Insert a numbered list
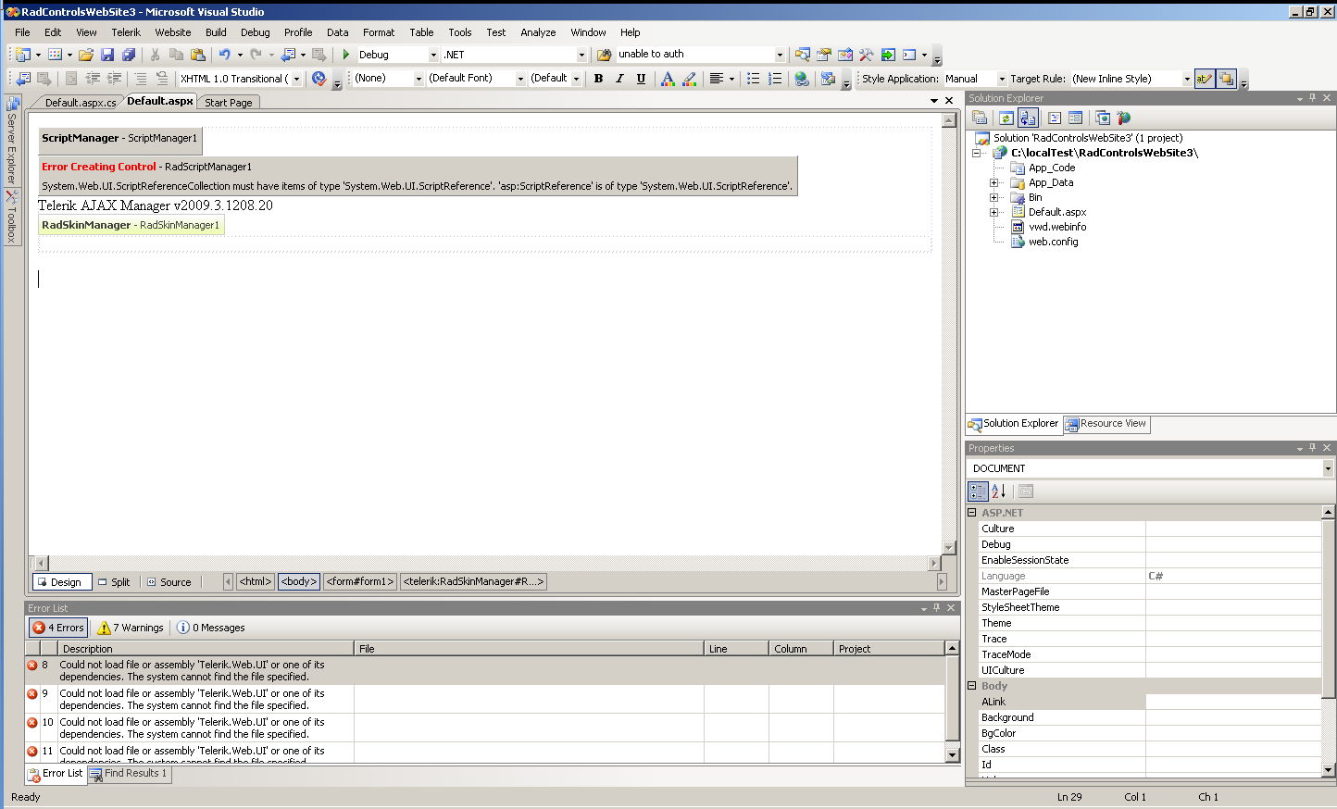1337x809 pixels. coord(775,79)
